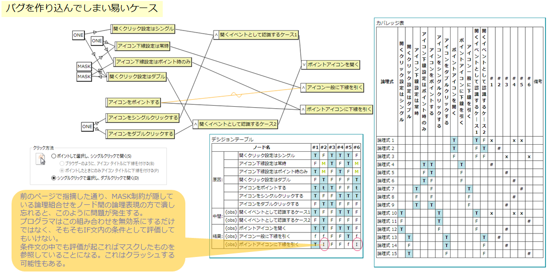This screenshot has height=273, width=548.
Task: Click 中間: group label in decision table
Action: pos(217,216)
